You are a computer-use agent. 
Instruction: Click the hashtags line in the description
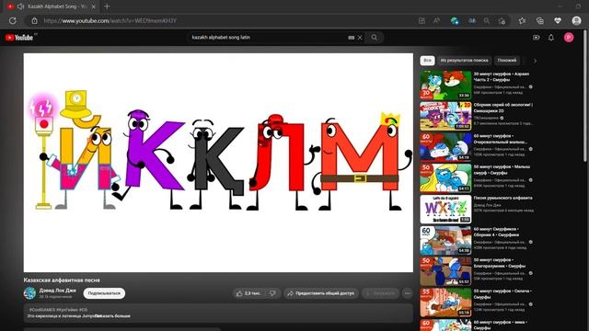58,310
